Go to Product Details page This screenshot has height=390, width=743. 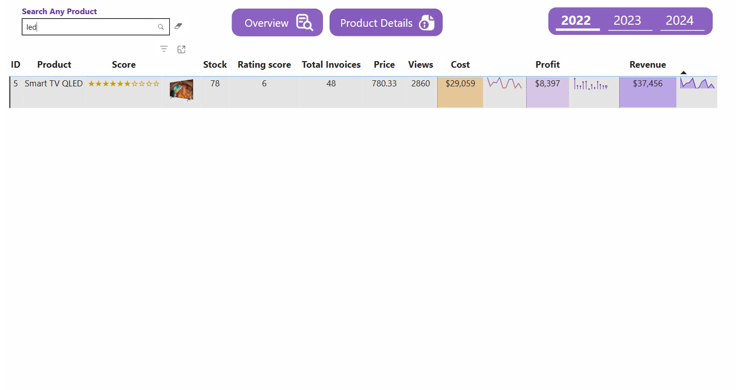tap(376, 23)
